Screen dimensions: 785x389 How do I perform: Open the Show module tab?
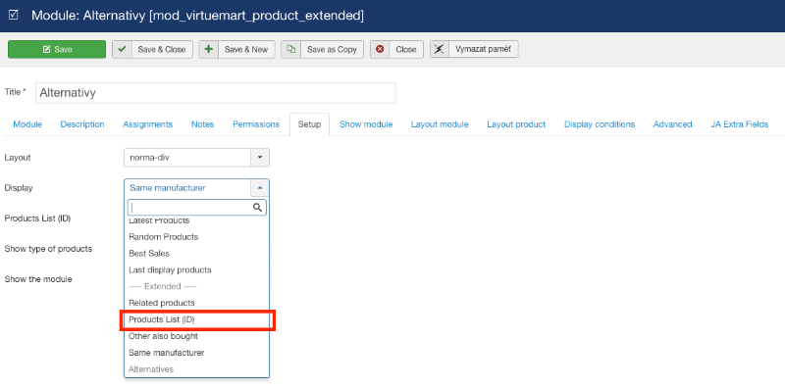[x=366, y=124]
